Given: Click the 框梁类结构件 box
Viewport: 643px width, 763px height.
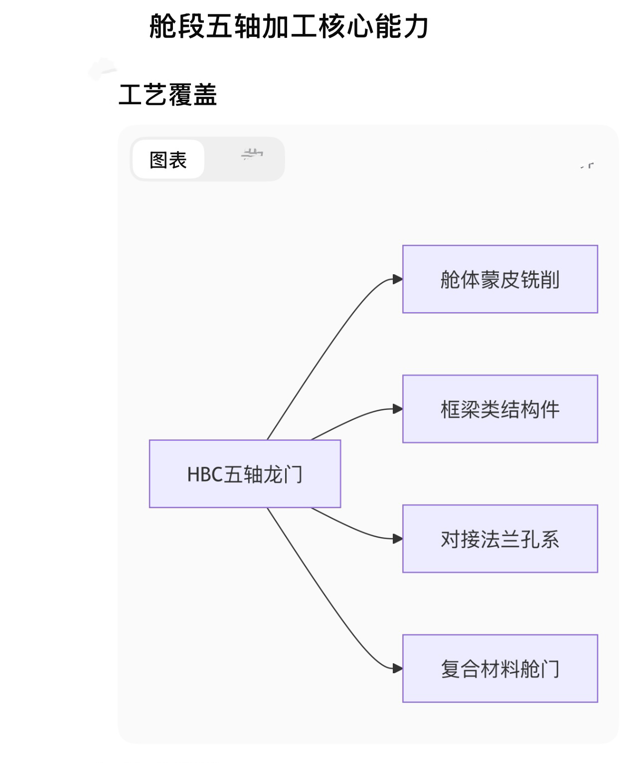Looking at the screenshot, I should point(500,409).
